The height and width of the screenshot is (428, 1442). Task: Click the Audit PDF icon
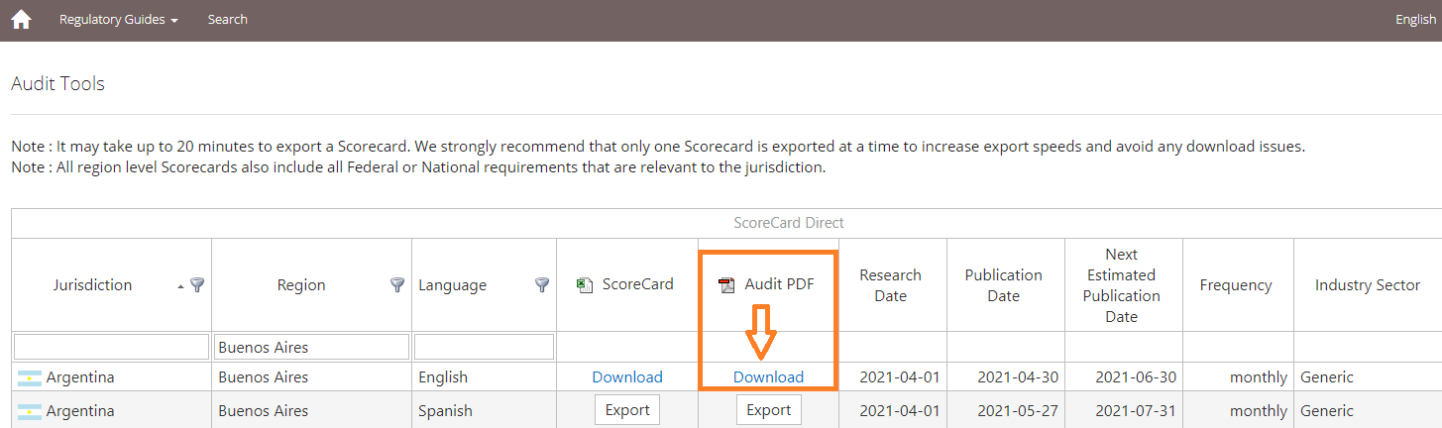click(x=726, y=285)
